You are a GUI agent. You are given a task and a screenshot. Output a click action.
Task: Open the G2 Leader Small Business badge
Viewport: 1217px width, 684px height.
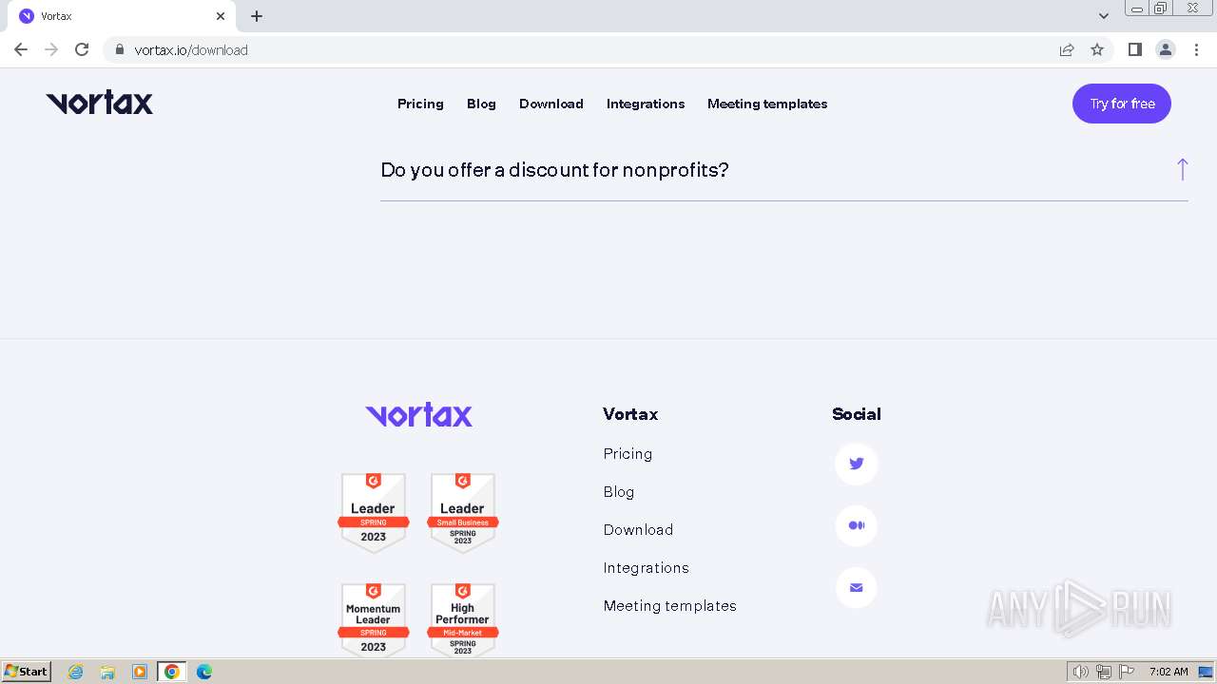pyautogui.click(x=462, y=513)
